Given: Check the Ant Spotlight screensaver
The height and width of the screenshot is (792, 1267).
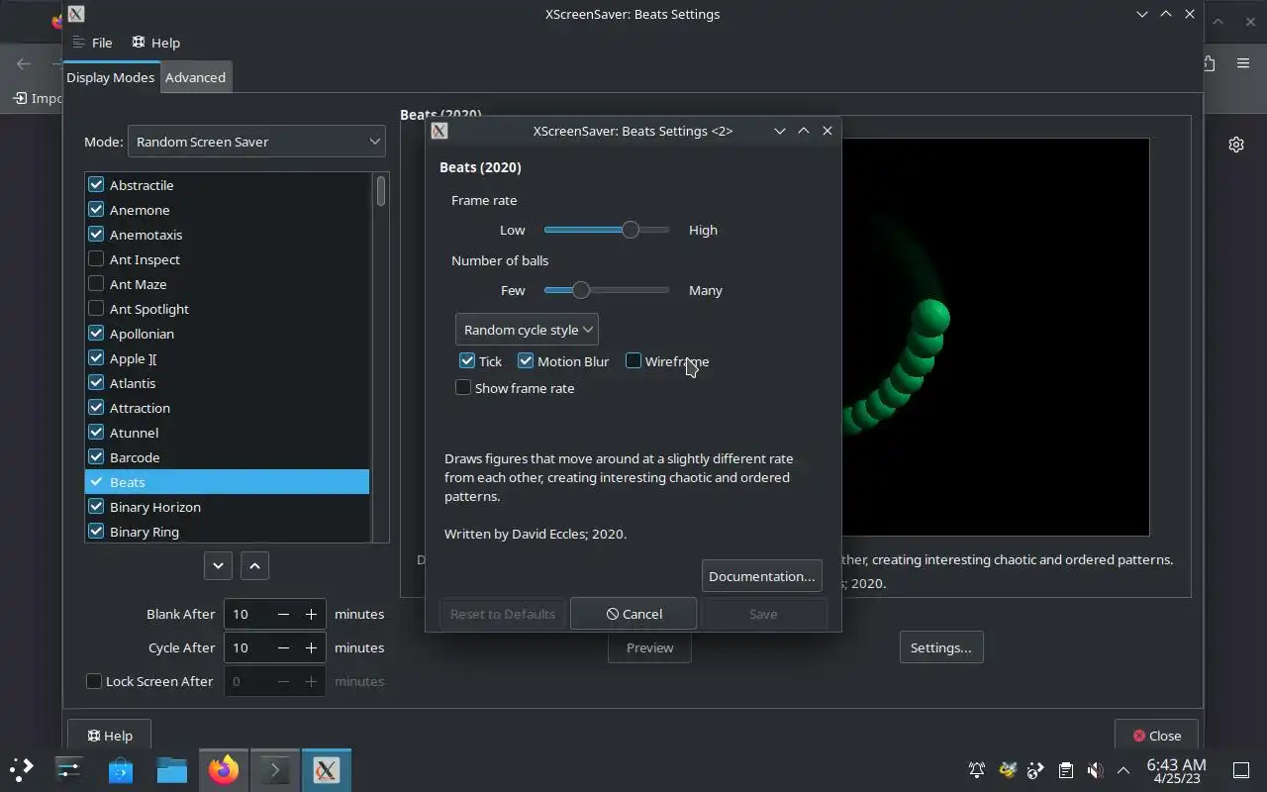Looking at the screenshot, I should tap(96, 309).
